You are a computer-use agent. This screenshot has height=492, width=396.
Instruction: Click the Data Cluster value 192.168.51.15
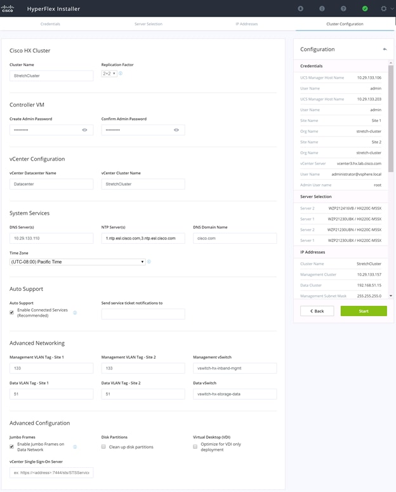coord(369,285)
